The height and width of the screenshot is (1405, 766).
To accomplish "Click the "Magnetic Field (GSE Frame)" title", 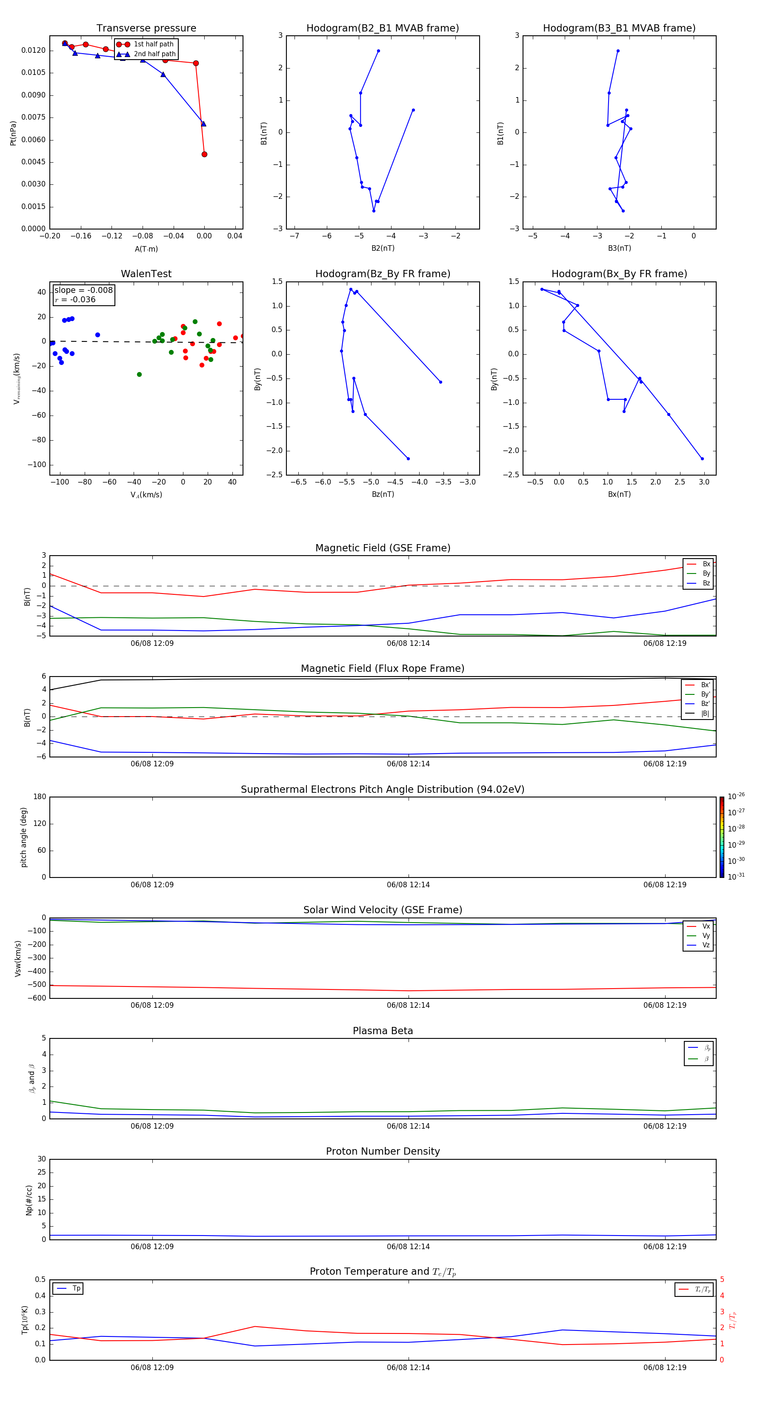I will point(383,548).
